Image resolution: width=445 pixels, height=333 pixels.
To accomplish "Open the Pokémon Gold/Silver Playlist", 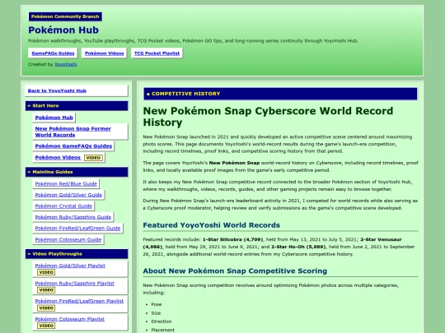I will [70, 266].
